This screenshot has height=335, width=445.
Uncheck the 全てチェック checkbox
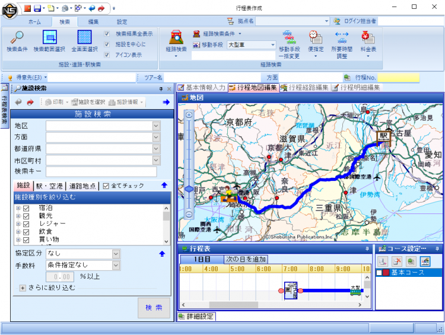tap(106, 186)
